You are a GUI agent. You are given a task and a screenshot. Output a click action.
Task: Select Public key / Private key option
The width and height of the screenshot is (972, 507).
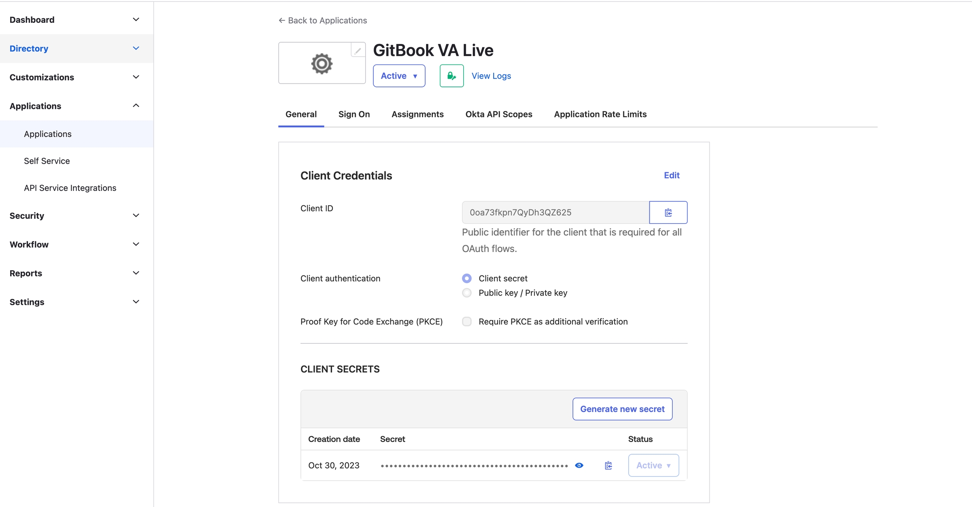point(467,293)
